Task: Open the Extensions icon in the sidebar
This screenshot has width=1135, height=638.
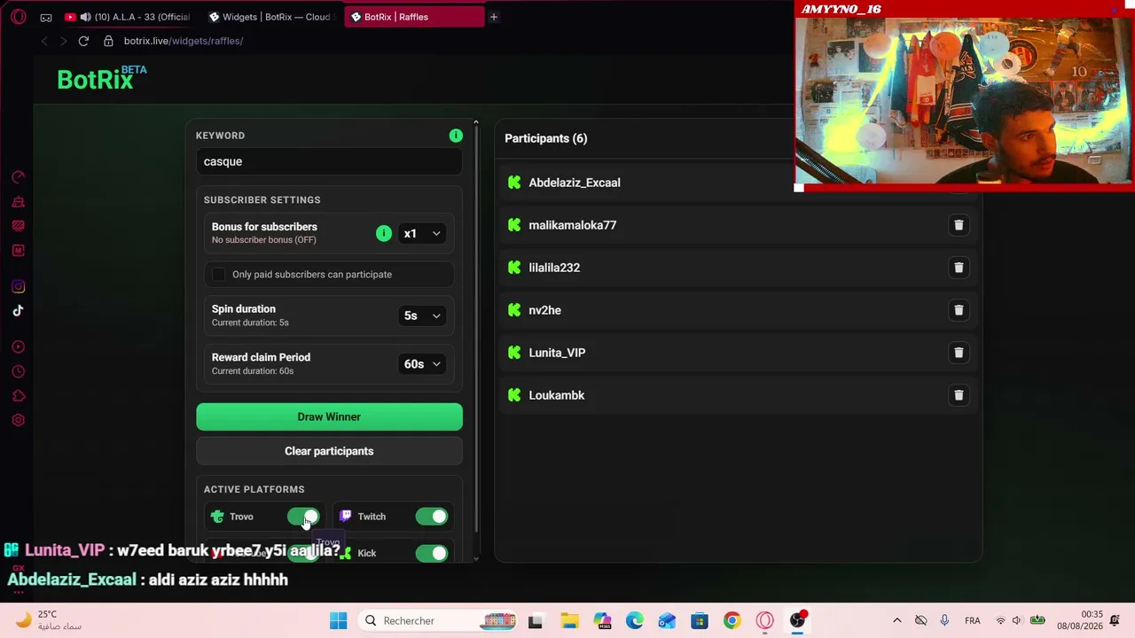Action: pos(19,396)
